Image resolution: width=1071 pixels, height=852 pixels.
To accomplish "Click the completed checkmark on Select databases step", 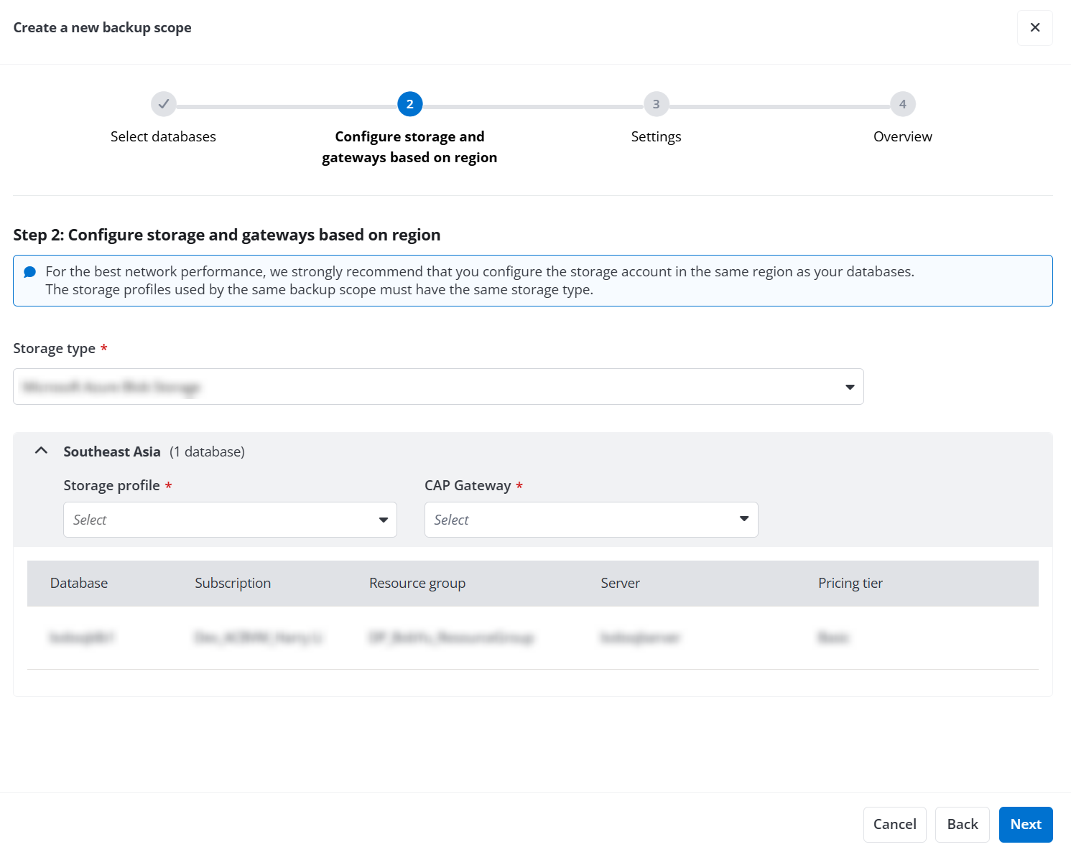I will click(163, 103).
